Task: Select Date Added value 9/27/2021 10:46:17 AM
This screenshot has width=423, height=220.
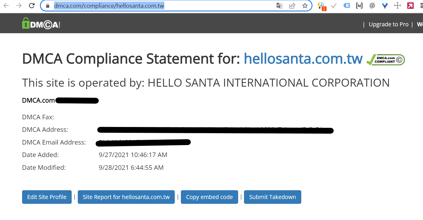Action: point(133,155)
